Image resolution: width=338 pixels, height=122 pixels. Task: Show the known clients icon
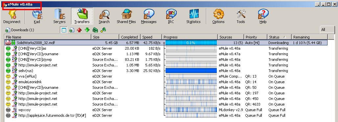[103, 30]
